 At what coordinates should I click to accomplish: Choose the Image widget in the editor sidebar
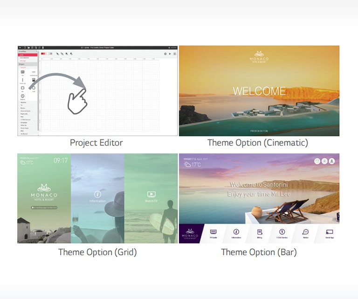coord(33,80)
